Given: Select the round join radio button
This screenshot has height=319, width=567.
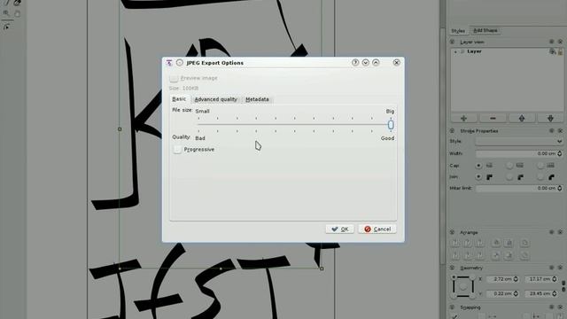Looking at the screenshot, I should 509,177.
